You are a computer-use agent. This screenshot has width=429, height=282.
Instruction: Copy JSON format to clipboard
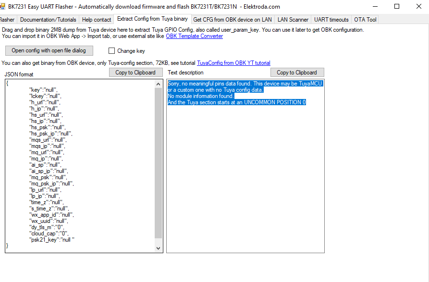click(x=135, y=73)
